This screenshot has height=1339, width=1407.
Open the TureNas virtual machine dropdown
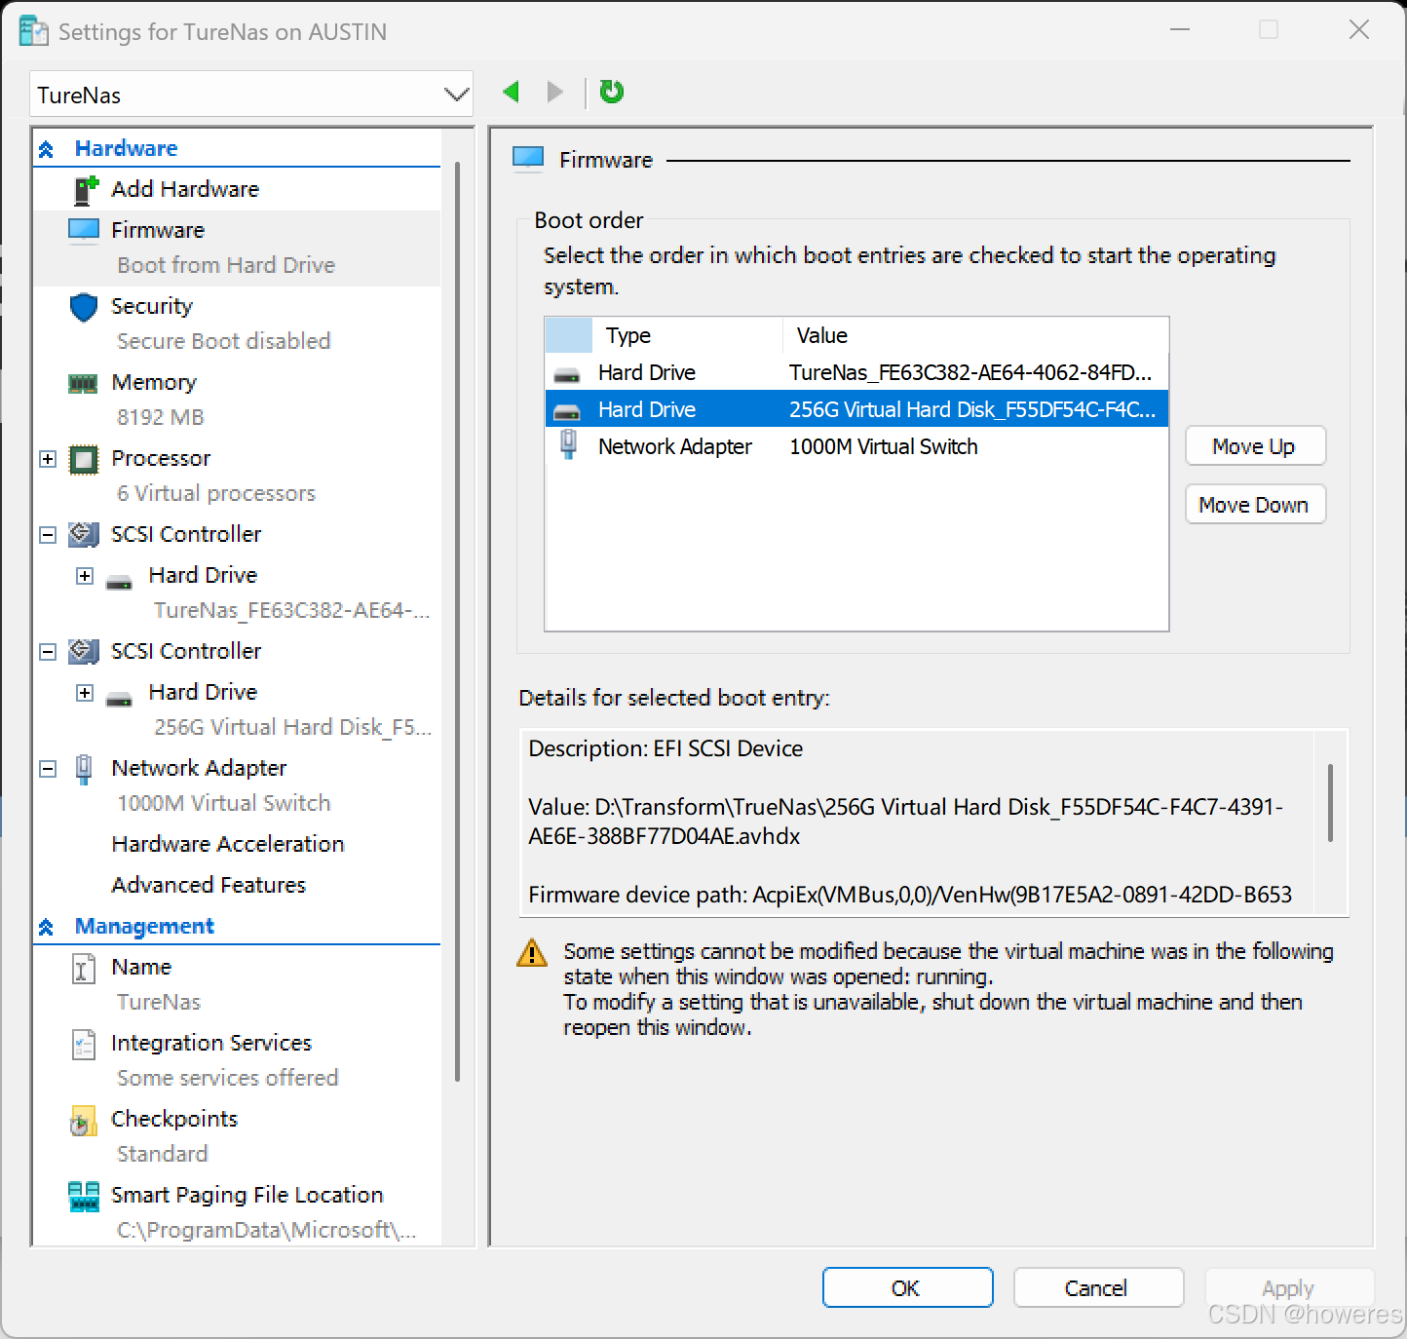tap(251, 95)
